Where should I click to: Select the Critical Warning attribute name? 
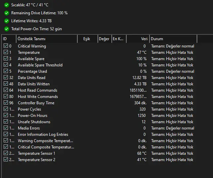coord(32,46)
